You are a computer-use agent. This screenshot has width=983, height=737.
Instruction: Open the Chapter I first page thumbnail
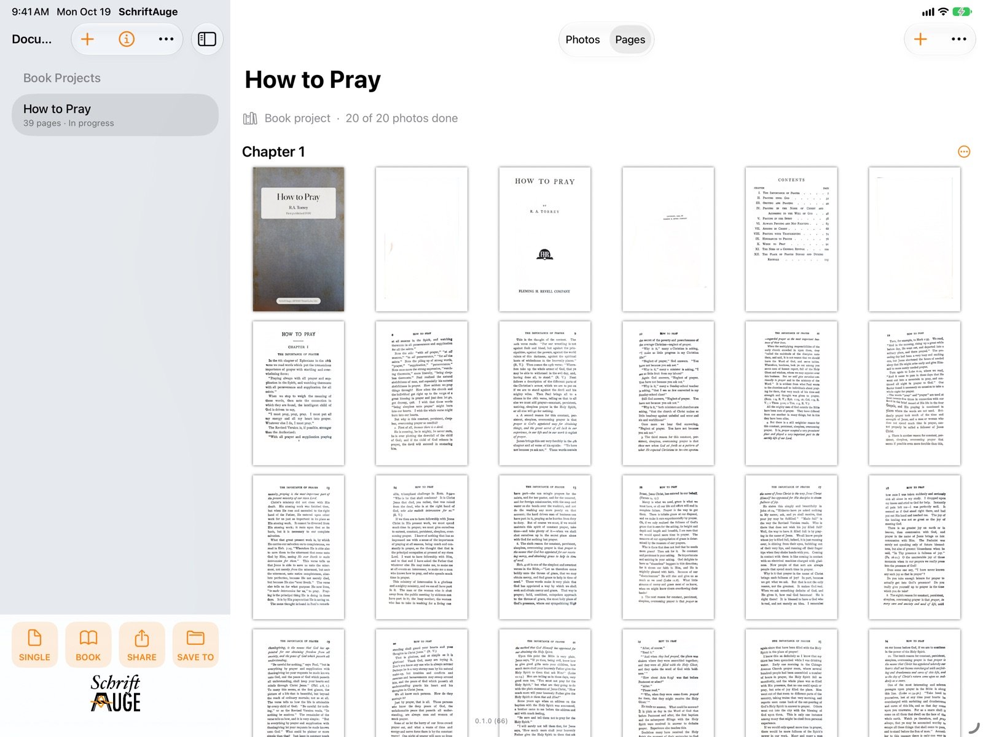pyautogui.click(x=299, y=393)
